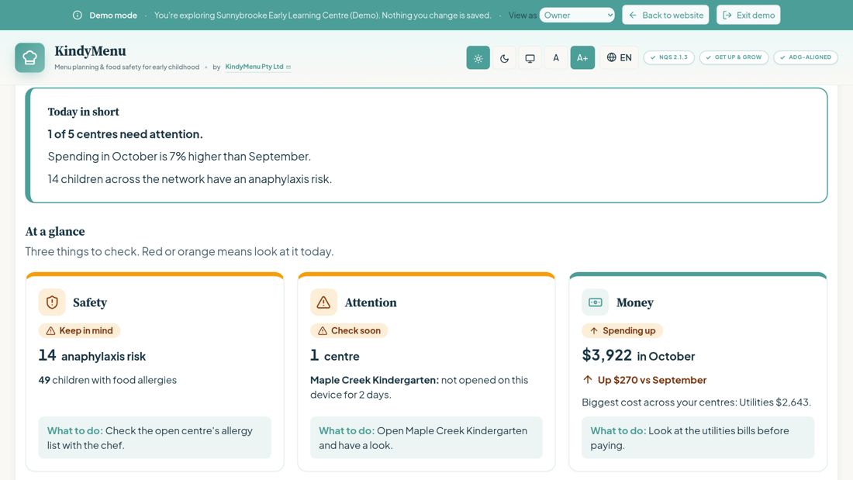Click the 49 children with food allergies text

pos(108,380)
